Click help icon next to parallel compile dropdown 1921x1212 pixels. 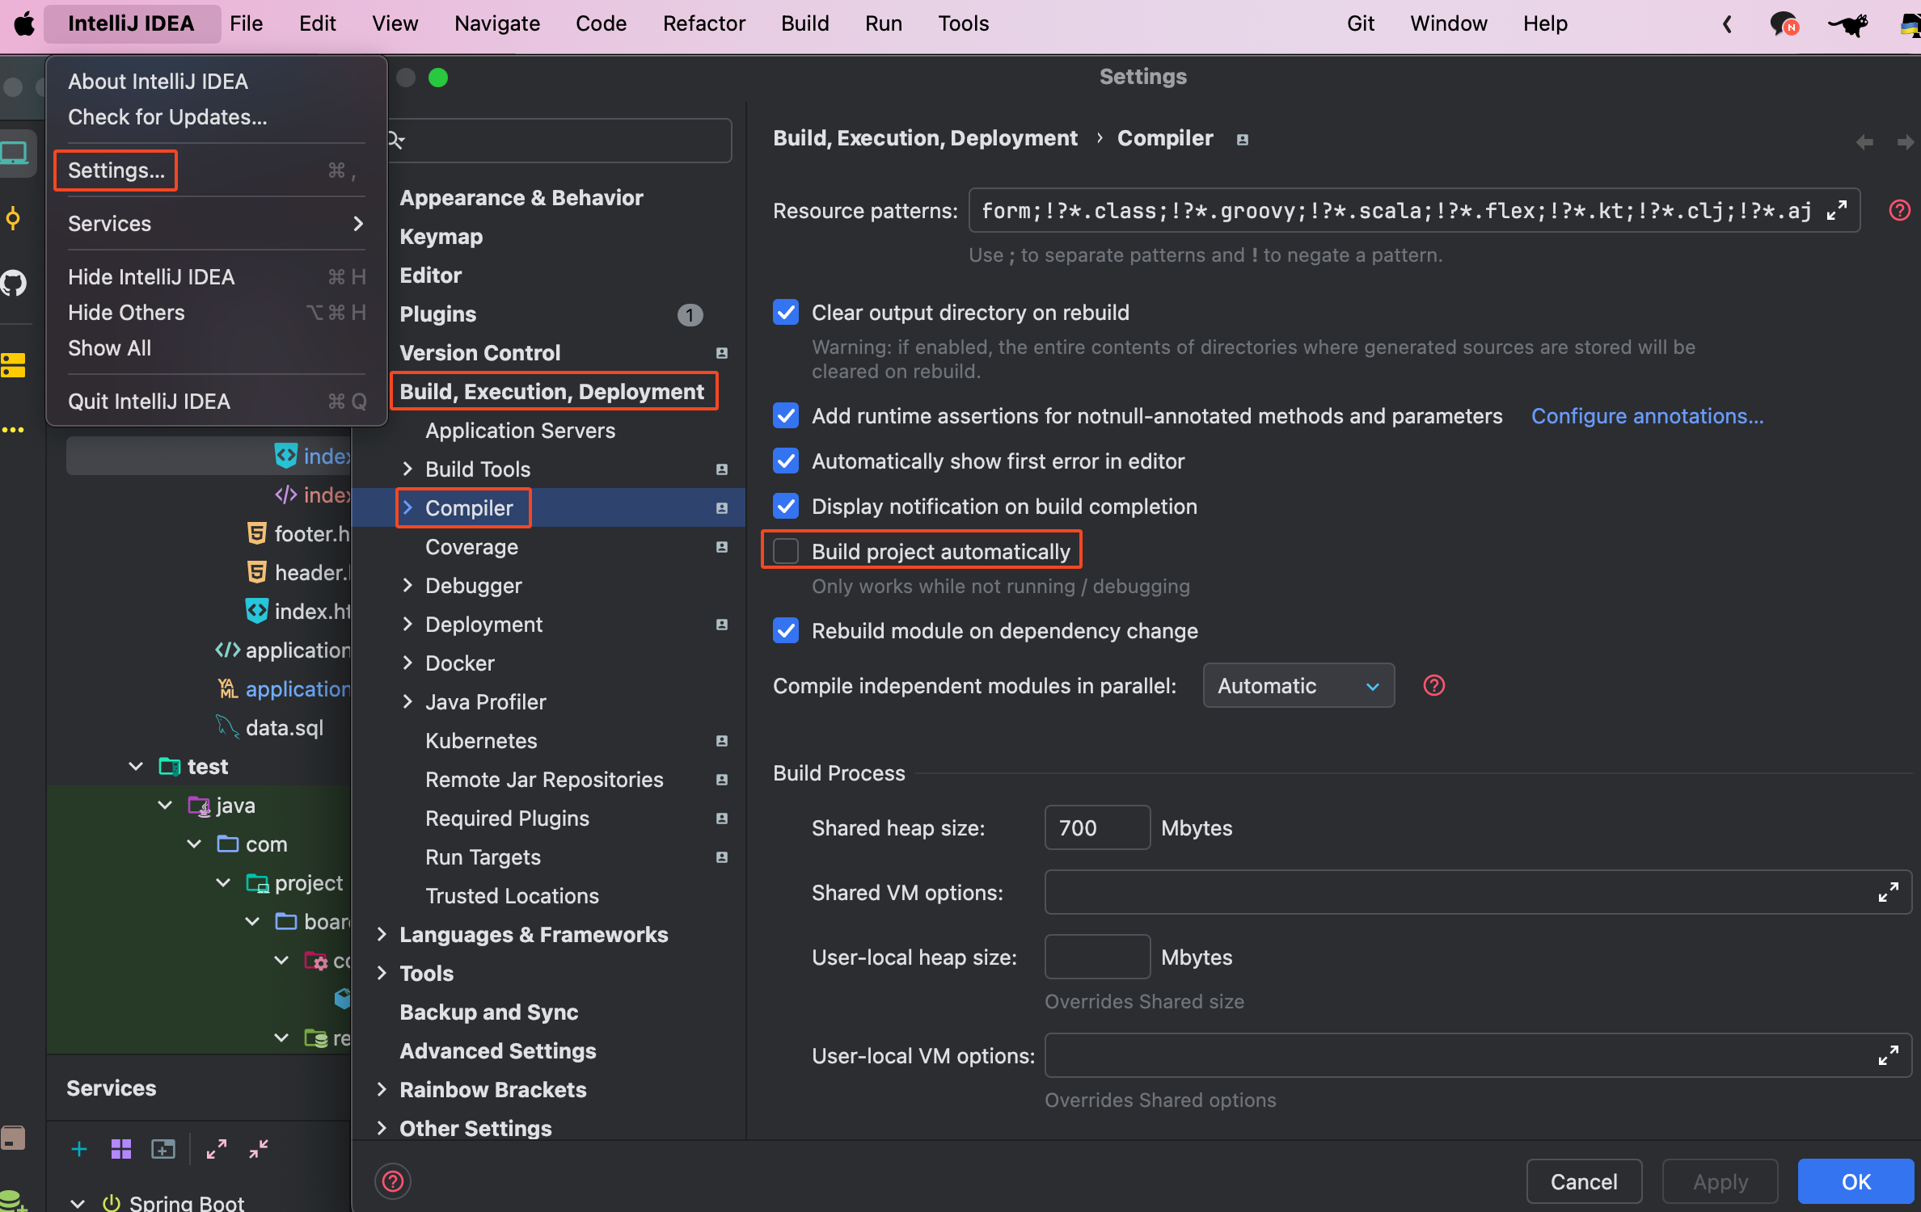[x=1433, y=686]
